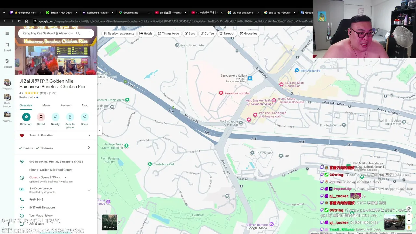This screenshot has width=416, height=234.
Task: Click the Groceries filter chip
Action: pyautogui.click(x=249, y=33)
